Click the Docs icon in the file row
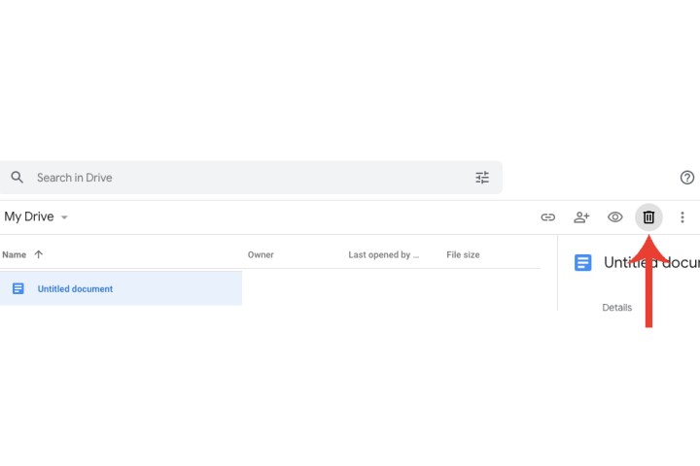Image resolution: width=700 pixels, height=466 pixels. click(x=17, y=288)
